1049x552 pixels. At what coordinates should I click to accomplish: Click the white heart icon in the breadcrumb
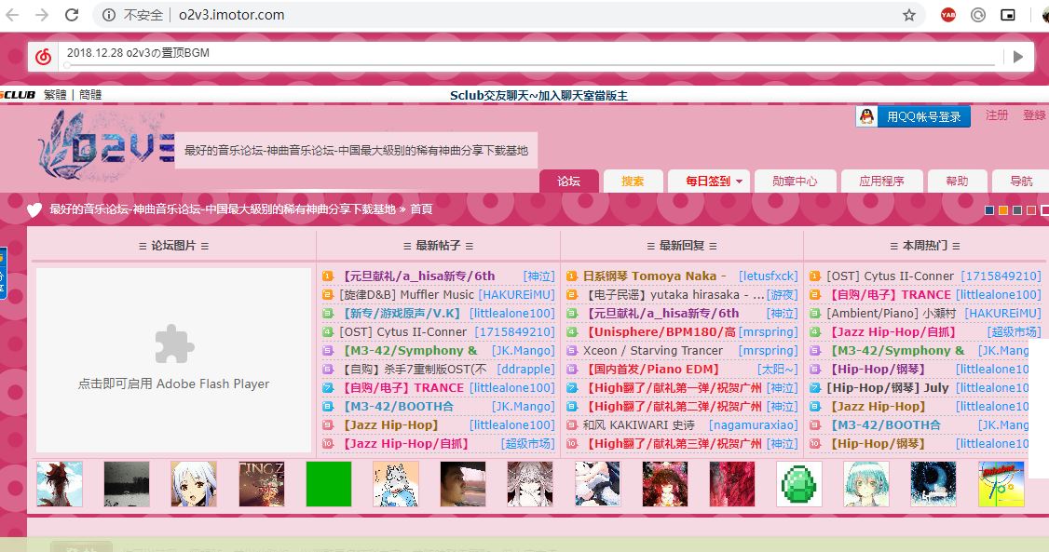34,209
